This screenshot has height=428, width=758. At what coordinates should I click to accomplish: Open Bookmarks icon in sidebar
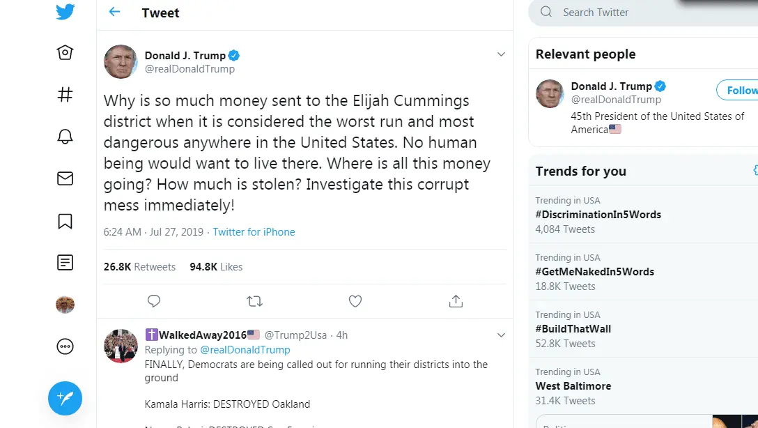[x=65, y=221]
